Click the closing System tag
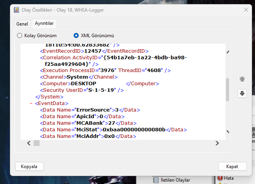 point(50,97)
